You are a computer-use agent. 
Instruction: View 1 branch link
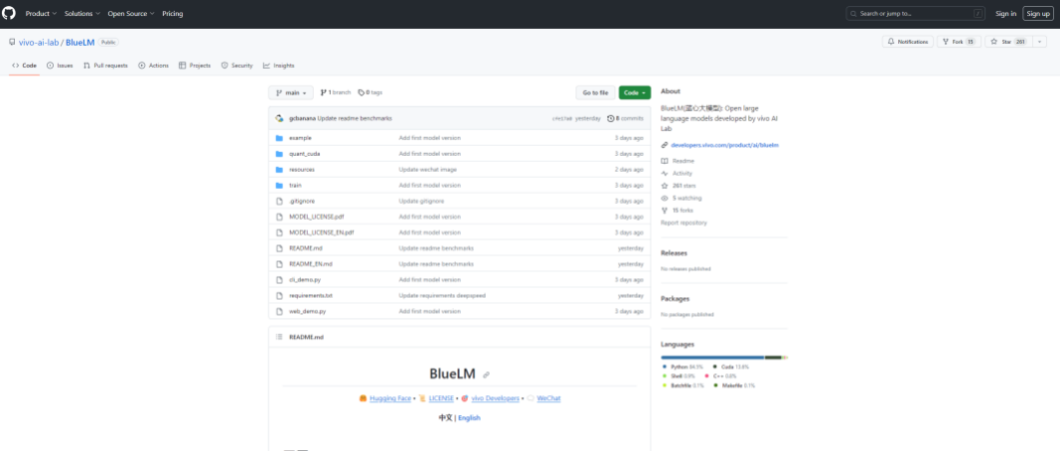(x=336, y=92)
